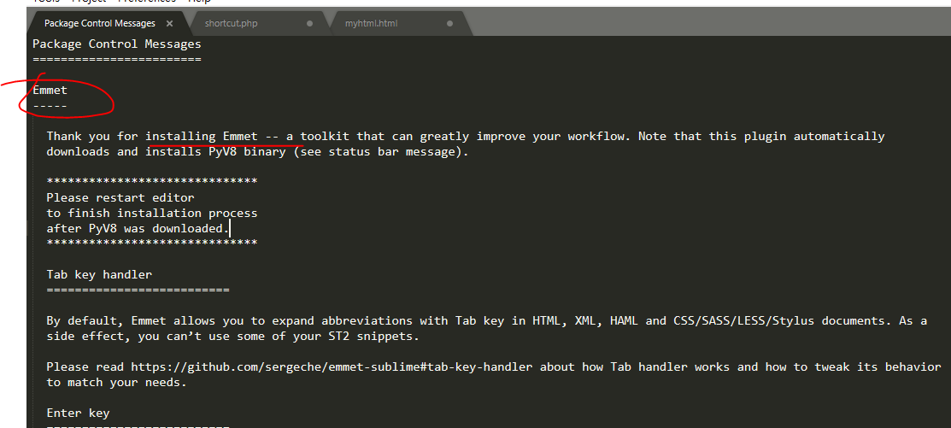The image size is (951, 428).
Task: Click the asterisk row below 'after PyV8 was downloaded.'
Action: [151, 243]
